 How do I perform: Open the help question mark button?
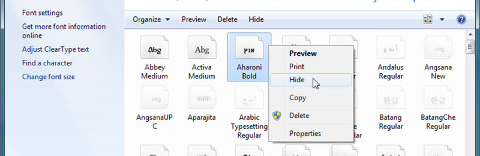point(461,19)
